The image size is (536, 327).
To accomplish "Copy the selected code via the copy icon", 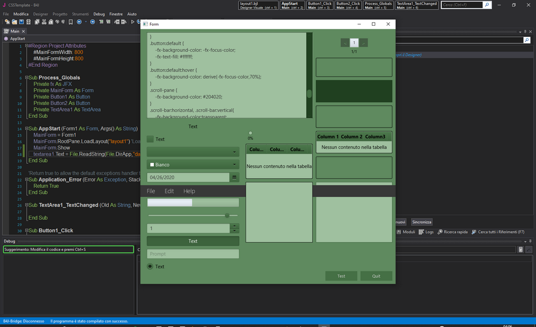I will coord(36,22).
